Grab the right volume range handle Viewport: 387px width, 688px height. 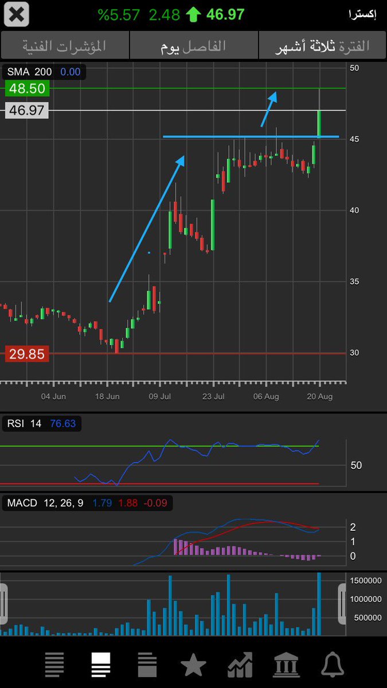pyautogui.click(x=342, y=604)
